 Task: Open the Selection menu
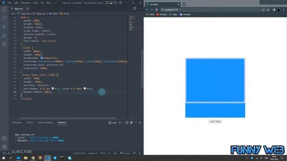coord(26,3)
